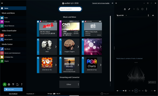Open the Give feedback link
The image size is (158, 96).
coord(13,94)
